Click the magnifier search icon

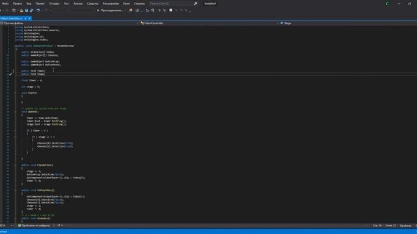coord(195,4)
